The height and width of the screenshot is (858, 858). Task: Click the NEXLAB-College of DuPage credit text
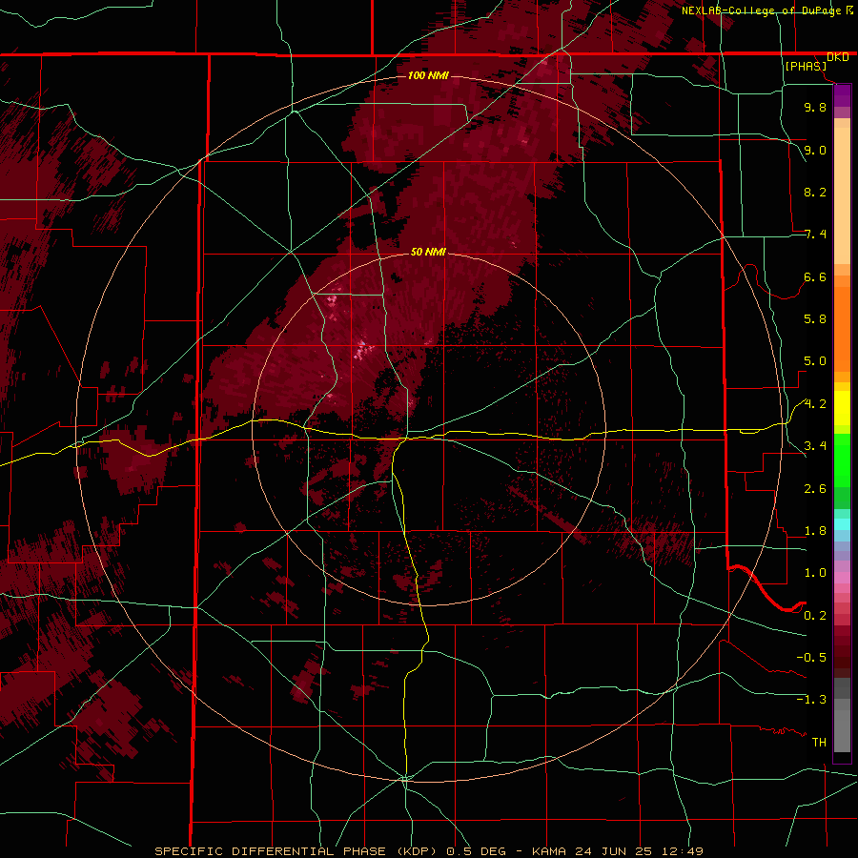coord(761,10)
